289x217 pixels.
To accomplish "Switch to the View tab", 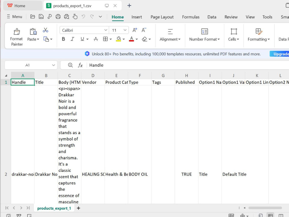I will coord(250,17).
